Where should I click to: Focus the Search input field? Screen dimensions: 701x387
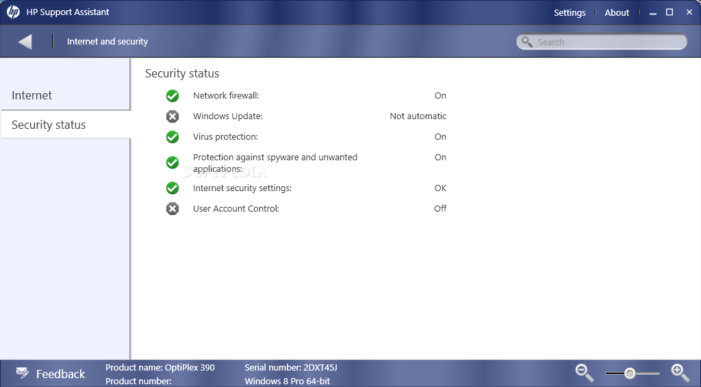(602, 42)
